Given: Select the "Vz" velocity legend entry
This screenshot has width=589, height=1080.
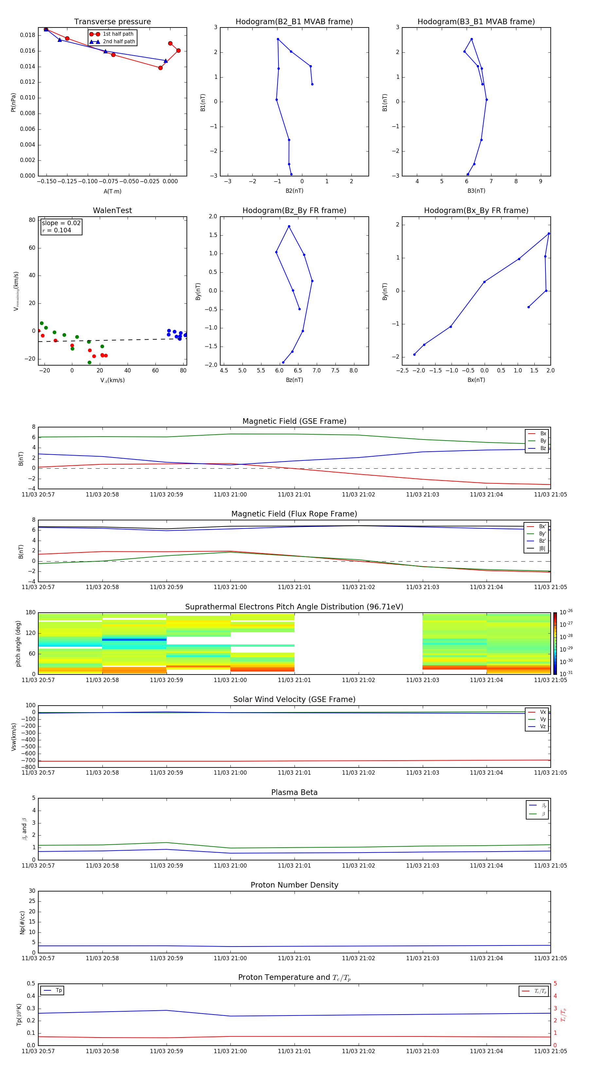Looking at the screenshot, I should point(537,727).
